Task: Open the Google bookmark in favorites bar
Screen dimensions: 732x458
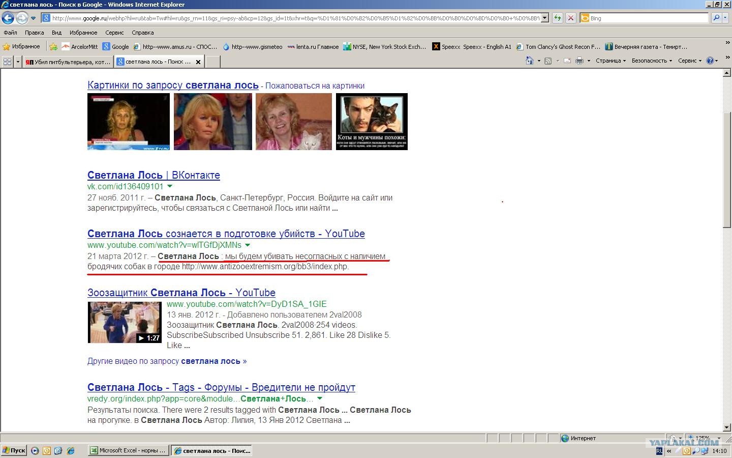Action: 115,46
